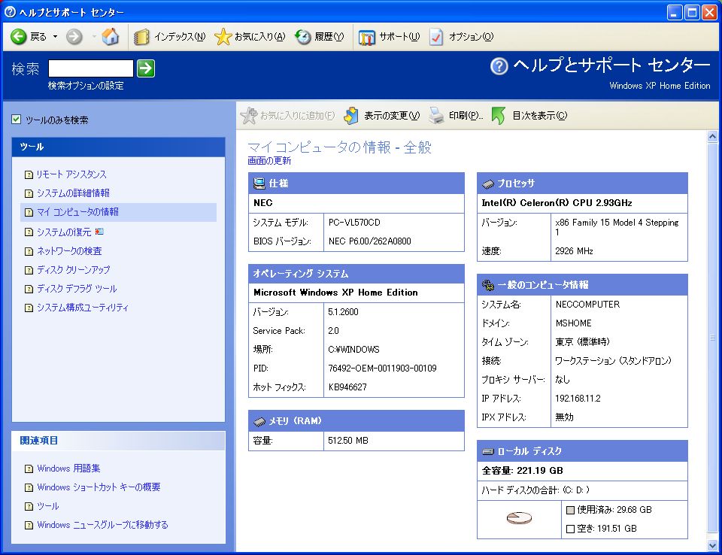The width and height of the screenshot is (722, 555).
Task: Click the サポート support icon
Action: pos(367,37)
